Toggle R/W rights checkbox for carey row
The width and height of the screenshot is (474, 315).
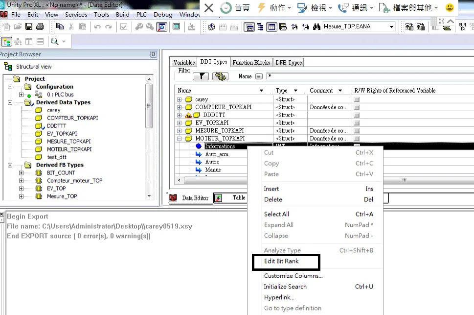click(357, 99)
